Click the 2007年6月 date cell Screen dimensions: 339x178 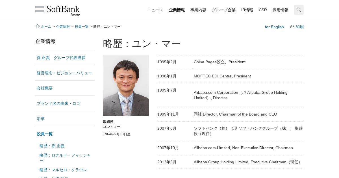click(x=167, y=128)
